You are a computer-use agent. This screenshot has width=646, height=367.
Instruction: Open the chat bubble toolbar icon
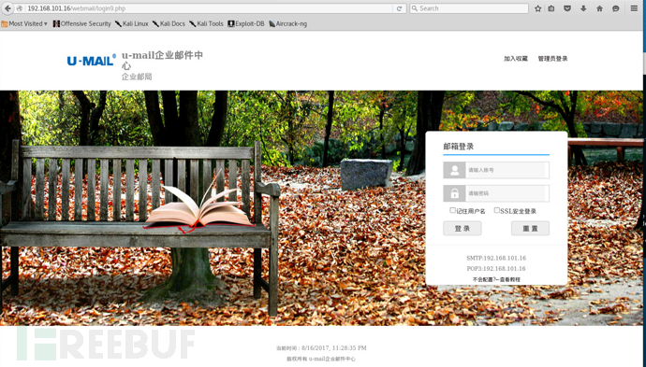(x=615, y=8)
